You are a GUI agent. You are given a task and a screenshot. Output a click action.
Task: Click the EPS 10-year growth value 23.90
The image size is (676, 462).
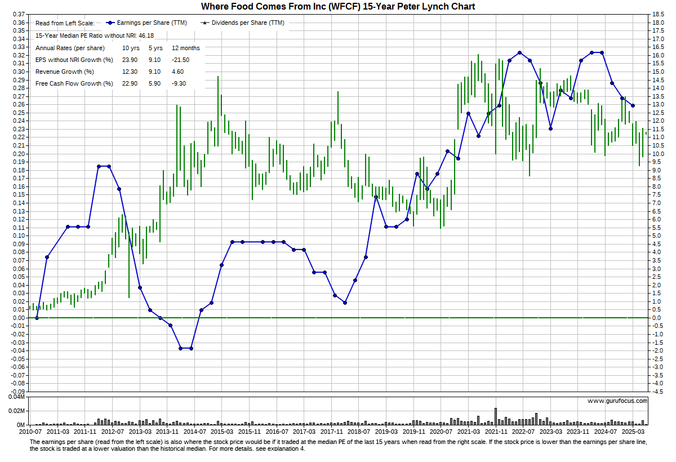(x=131, y=60)
